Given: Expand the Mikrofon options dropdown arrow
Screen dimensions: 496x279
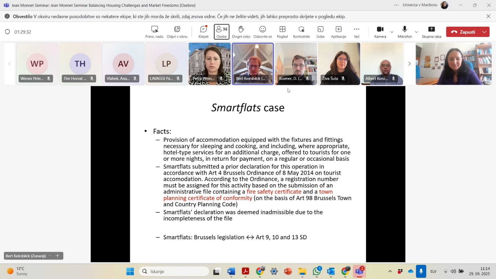Looking at the screenshot, I should (416, 32).
